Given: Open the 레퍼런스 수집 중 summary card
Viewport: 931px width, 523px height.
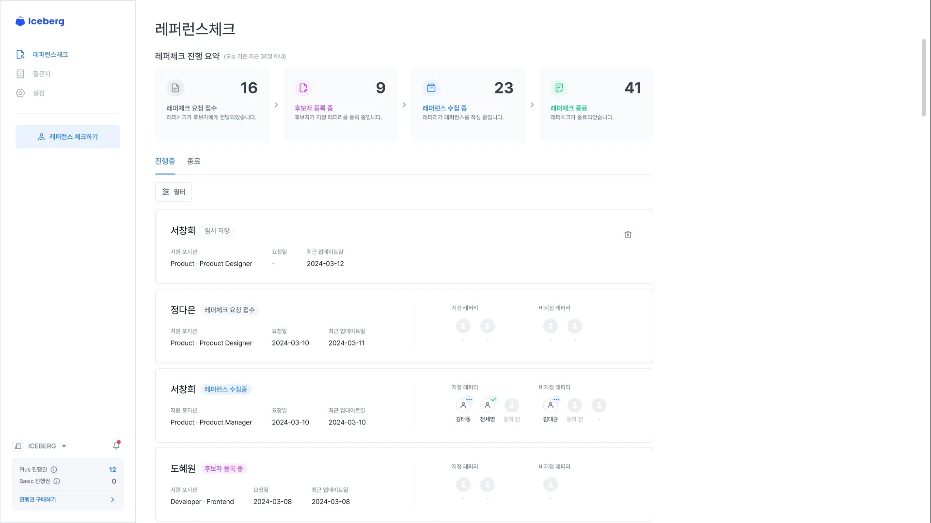Looking at the screenshot, I should 468,105.
